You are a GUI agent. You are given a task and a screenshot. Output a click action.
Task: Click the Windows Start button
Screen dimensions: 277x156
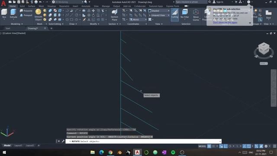[x=4, y=152]
